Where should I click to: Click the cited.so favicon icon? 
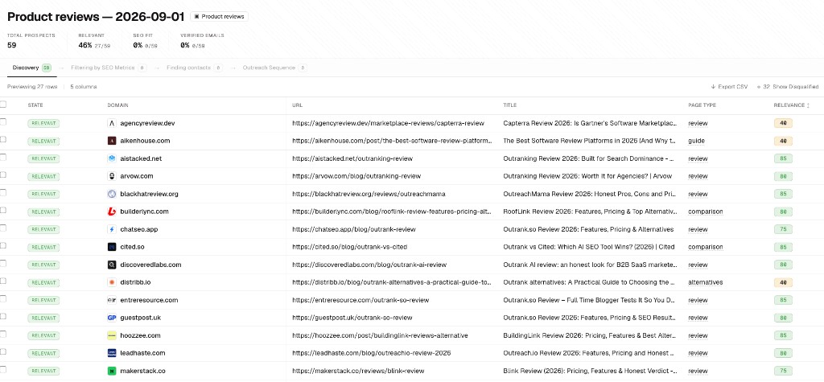tap(111, 247)
